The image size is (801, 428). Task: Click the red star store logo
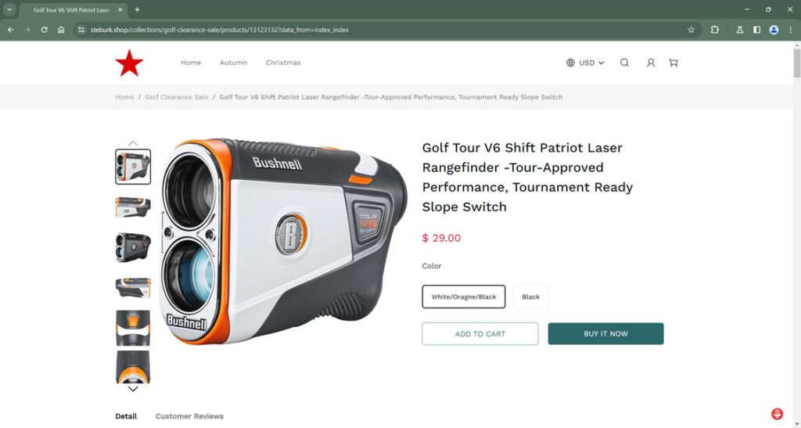click(129, 63)
